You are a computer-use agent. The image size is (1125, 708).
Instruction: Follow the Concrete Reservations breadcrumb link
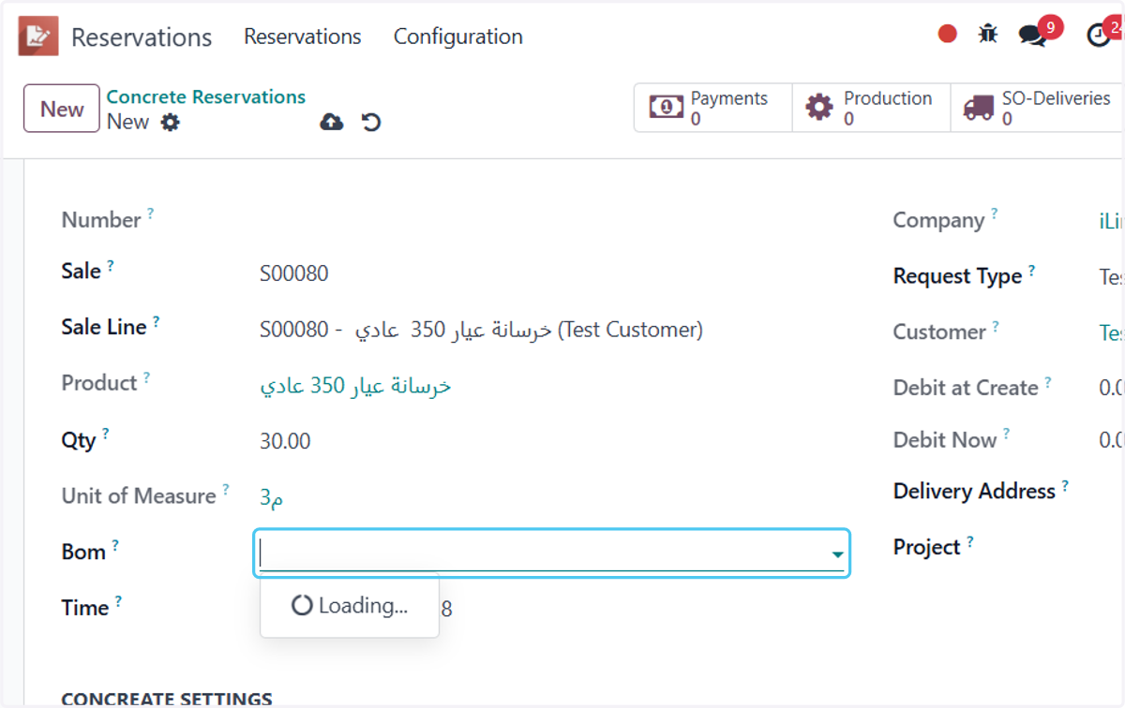tap(206, 97)
